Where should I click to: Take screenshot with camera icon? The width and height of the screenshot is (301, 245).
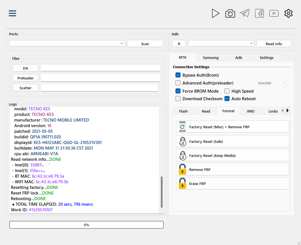coord(230,13)
